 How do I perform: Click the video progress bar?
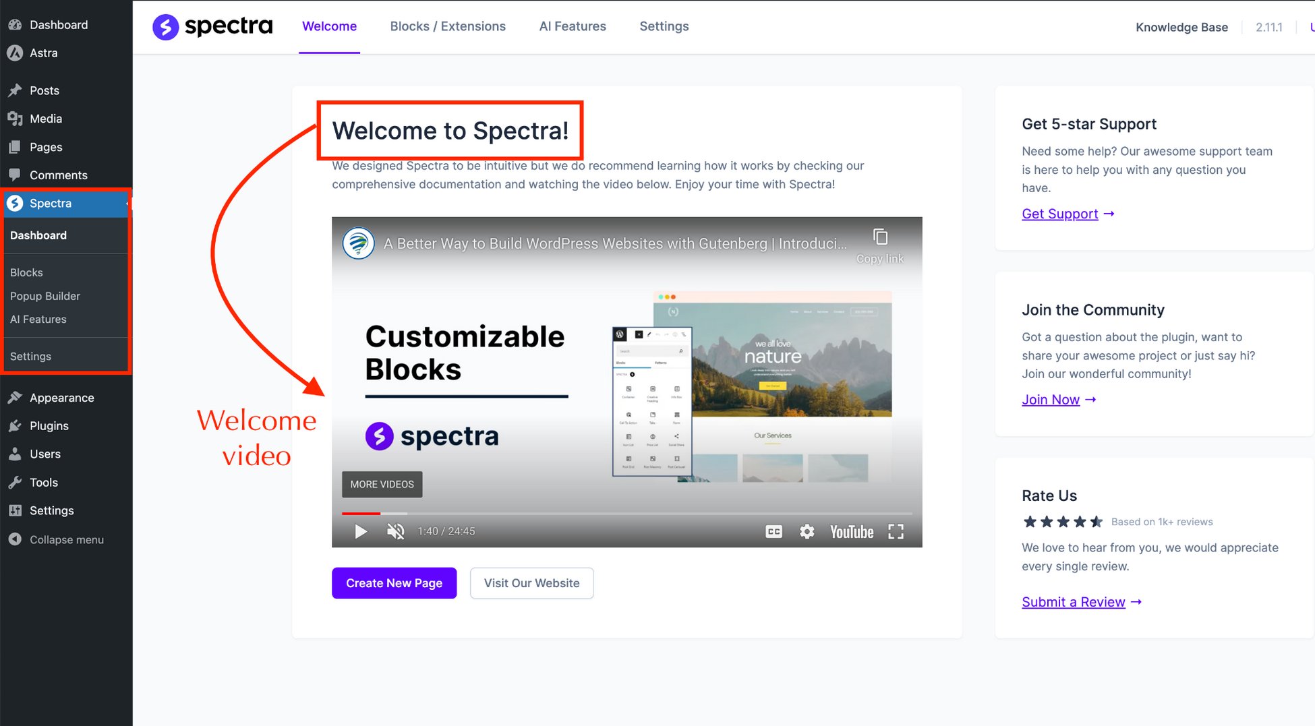pyautogui.click(x=627, y=514)
